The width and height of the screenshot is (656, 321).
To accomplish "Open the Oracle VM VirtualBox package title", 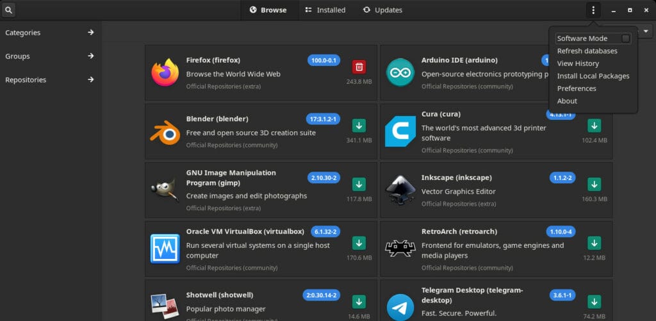I will [245, 231].
